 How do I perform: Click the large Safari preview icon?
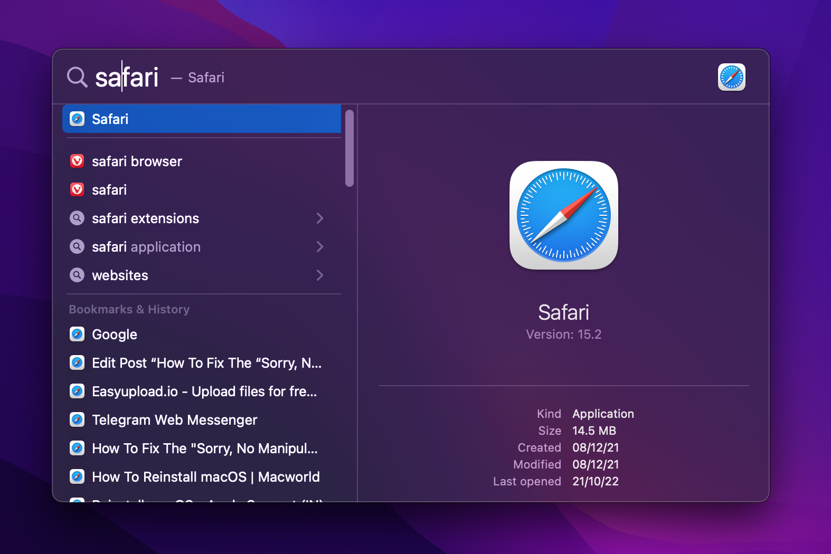(563, 215)
